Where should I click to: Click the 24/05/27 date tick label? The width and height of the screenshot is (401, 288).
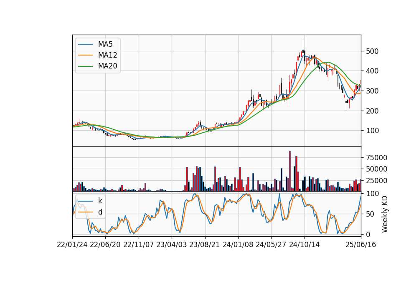point(271,245)
